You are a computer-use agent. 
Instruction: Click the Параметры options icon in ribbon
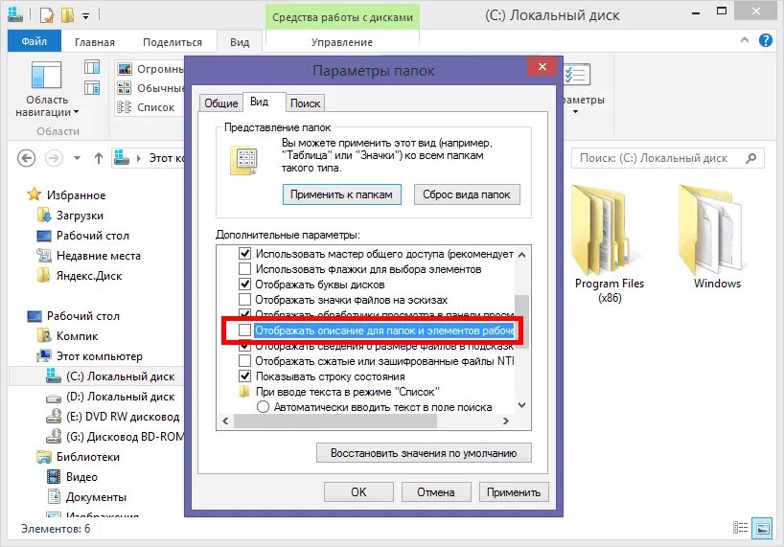tap(578, 75)
